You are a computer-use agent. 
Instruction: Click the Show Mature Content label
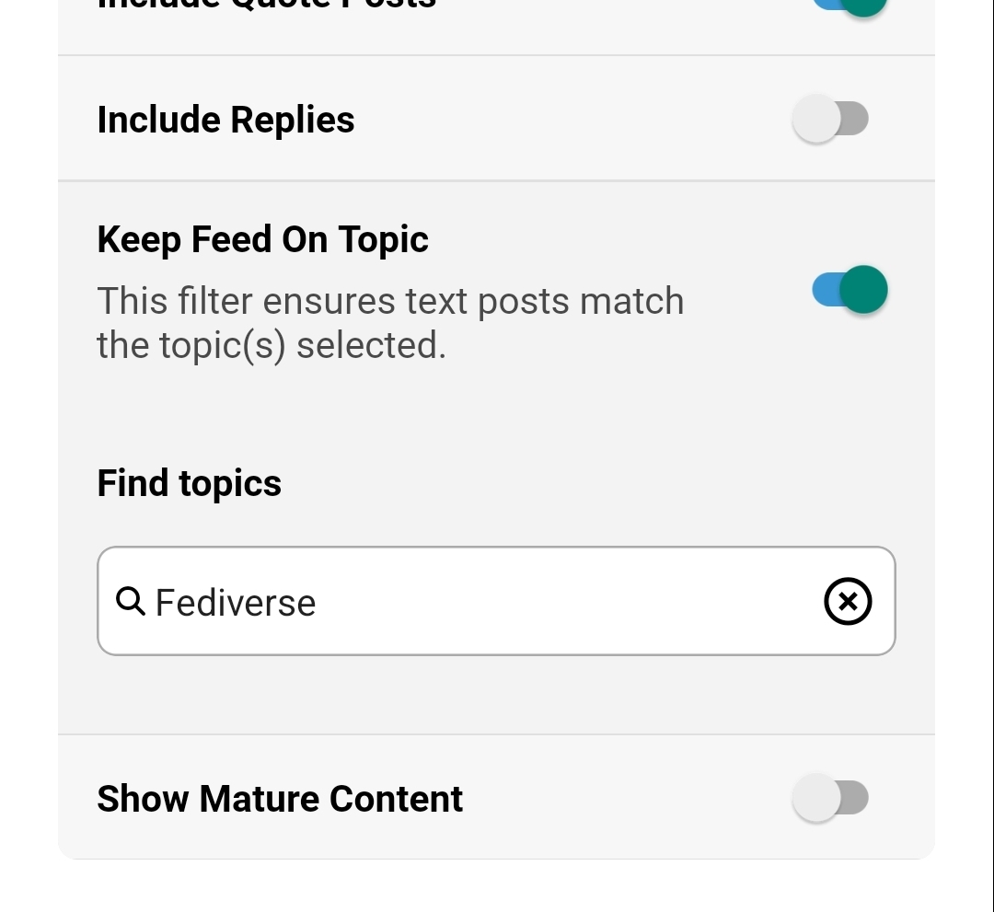280,799
